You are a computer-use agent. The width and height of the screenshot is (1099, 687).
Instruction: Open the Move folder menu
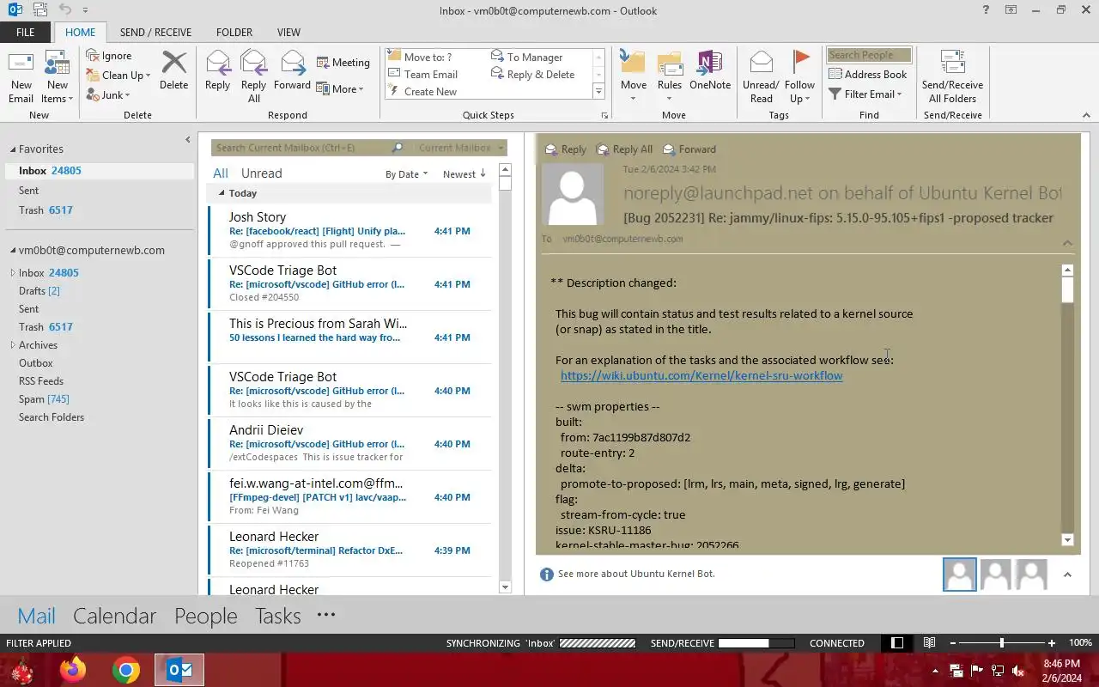click(x=633, y=77)
